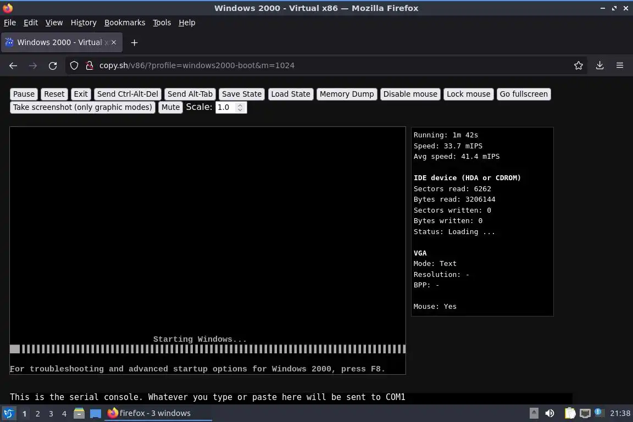Click the 'IDE device (HDA or CDROM)' heading
633x422 pixels.
coord(467,177)
